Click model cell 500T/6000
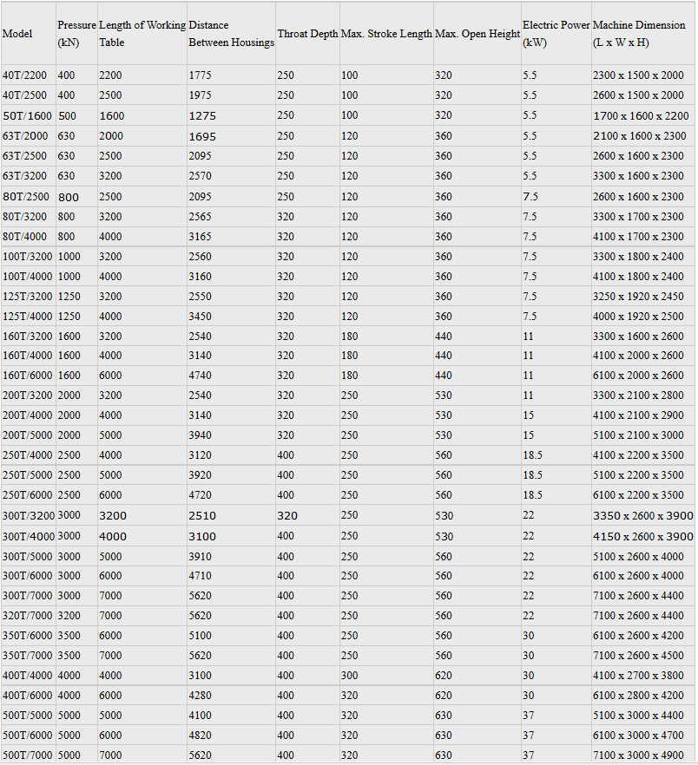698x765 pixels. click(x=28, y=736)
